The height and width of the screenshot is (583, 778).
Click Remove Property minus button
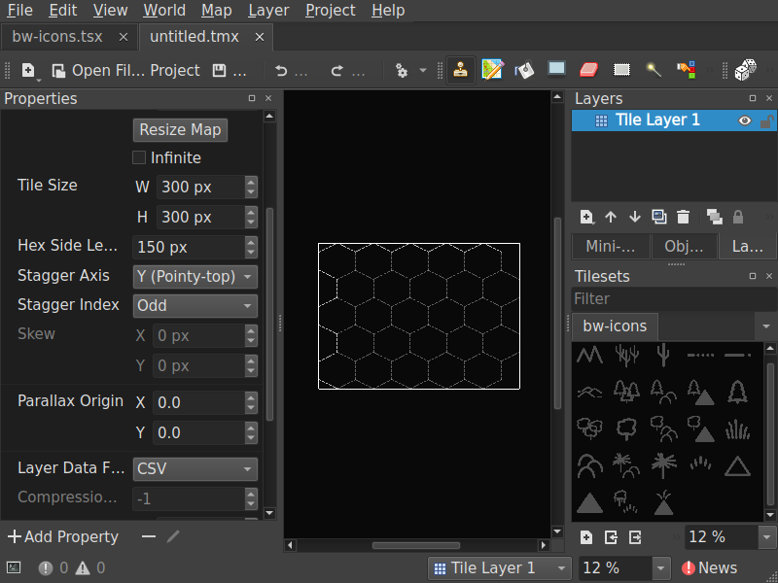click(x=149, y=536)
